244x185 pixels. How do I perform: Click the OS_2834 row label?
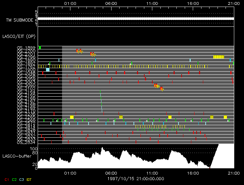coord(26,142)
